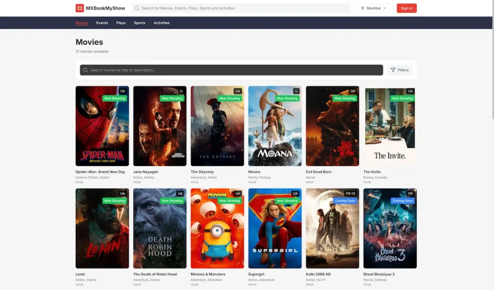Open The Odyssey poster
Screen dimensions: 494x290
217,126
